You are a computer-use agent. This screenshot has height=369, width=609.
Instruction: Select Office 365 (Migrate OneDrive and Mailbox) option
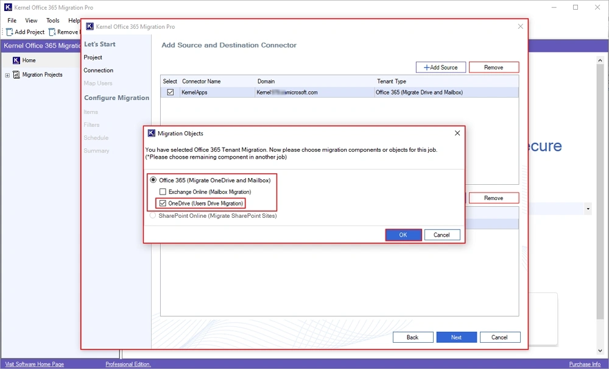152,181
